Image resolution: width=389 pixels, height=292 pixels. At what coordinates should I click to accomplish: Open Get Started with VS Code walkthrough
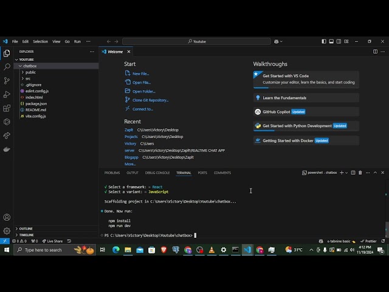click(x=306, y=79)
